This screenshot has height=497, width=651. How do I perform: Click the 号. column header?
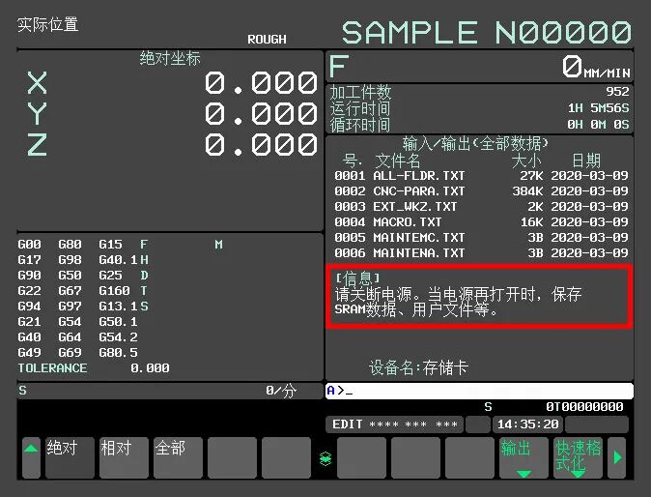pos(353,161)
